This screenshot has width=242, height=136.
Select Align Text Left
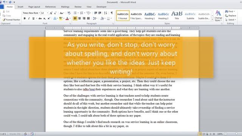75,19
